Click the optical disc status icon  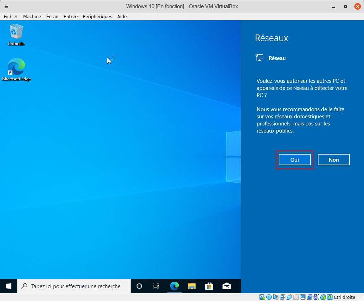269,297
